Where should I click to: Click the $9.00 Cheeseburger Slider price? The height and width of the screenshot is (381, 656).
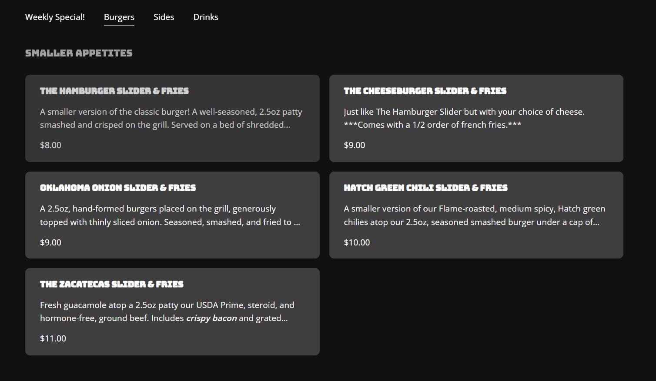pyautogui.click(x=354, y=145)
